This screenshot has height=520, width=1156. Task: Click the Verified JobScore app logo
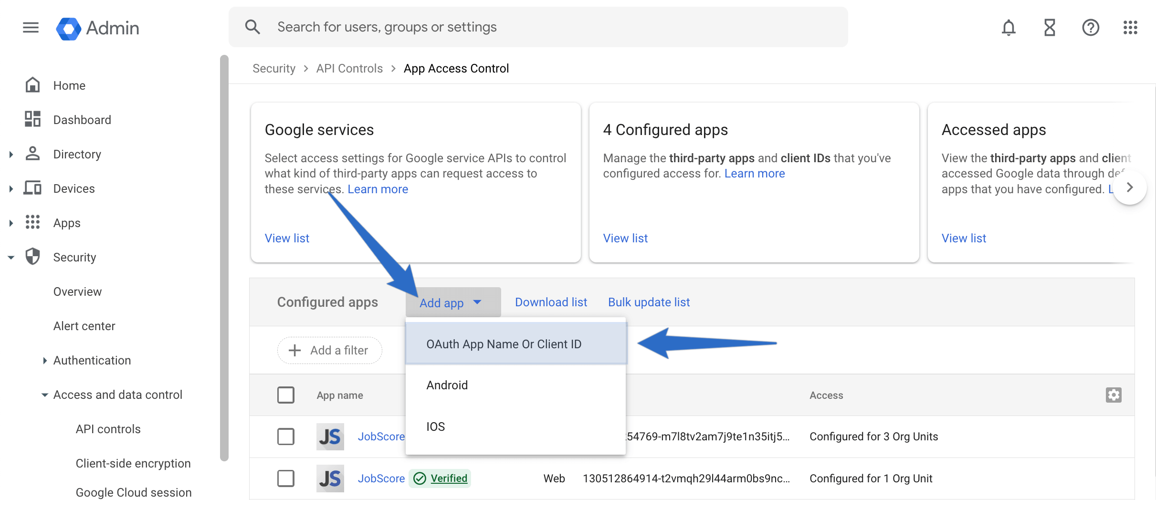click(330, 478)
